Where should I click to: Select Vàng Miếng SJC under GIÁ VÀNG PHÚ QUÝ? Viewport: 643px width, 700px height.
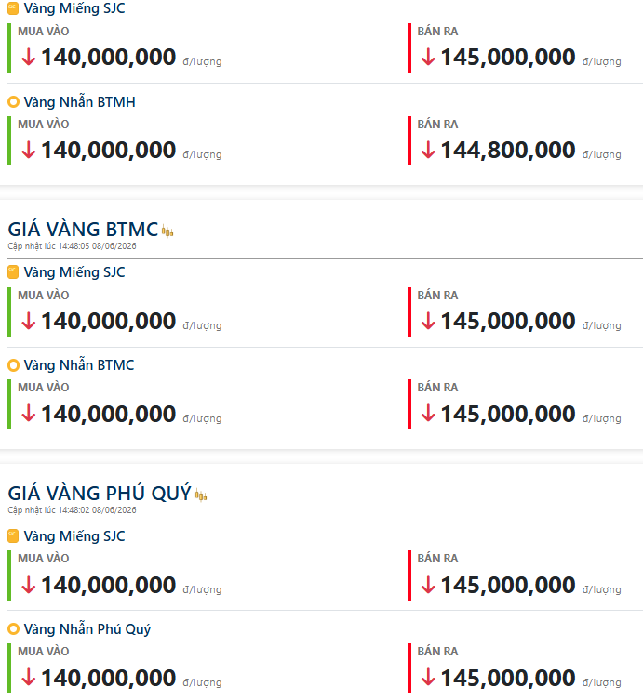pos(74,536)
